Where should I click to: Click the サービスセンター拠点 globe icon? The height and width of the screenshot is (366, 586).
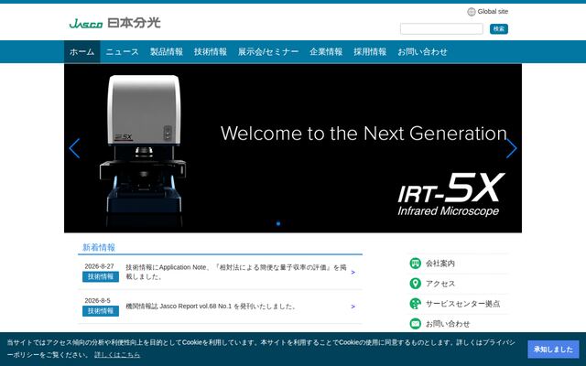click(x=415, y=304)
